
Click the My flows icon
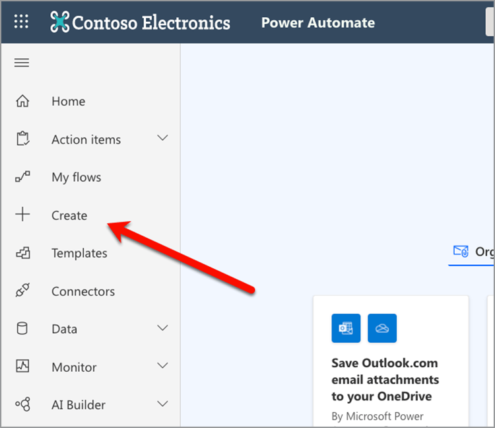pyautogui.click(x=22, y=177)
